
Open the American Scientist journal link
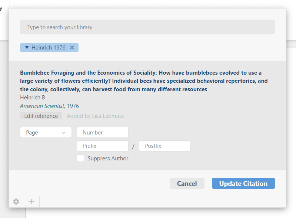coord(42,106)
